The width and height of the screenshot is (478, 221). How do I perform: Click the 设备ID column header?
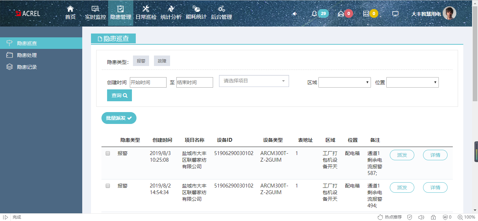225,140
